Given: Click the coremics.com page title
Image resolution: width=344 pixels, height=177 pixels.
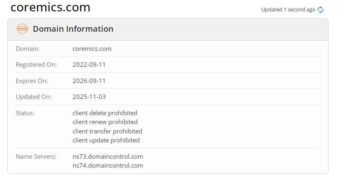Looking at the screenshot, I should pos(50,7).
